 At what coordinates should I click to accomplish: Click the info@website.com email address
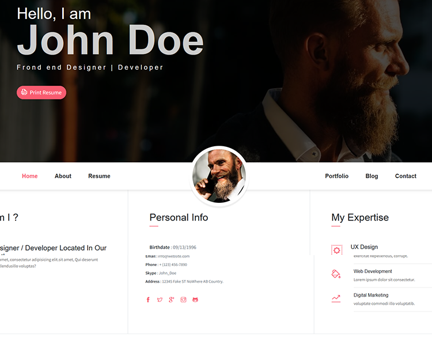[173, 256]
